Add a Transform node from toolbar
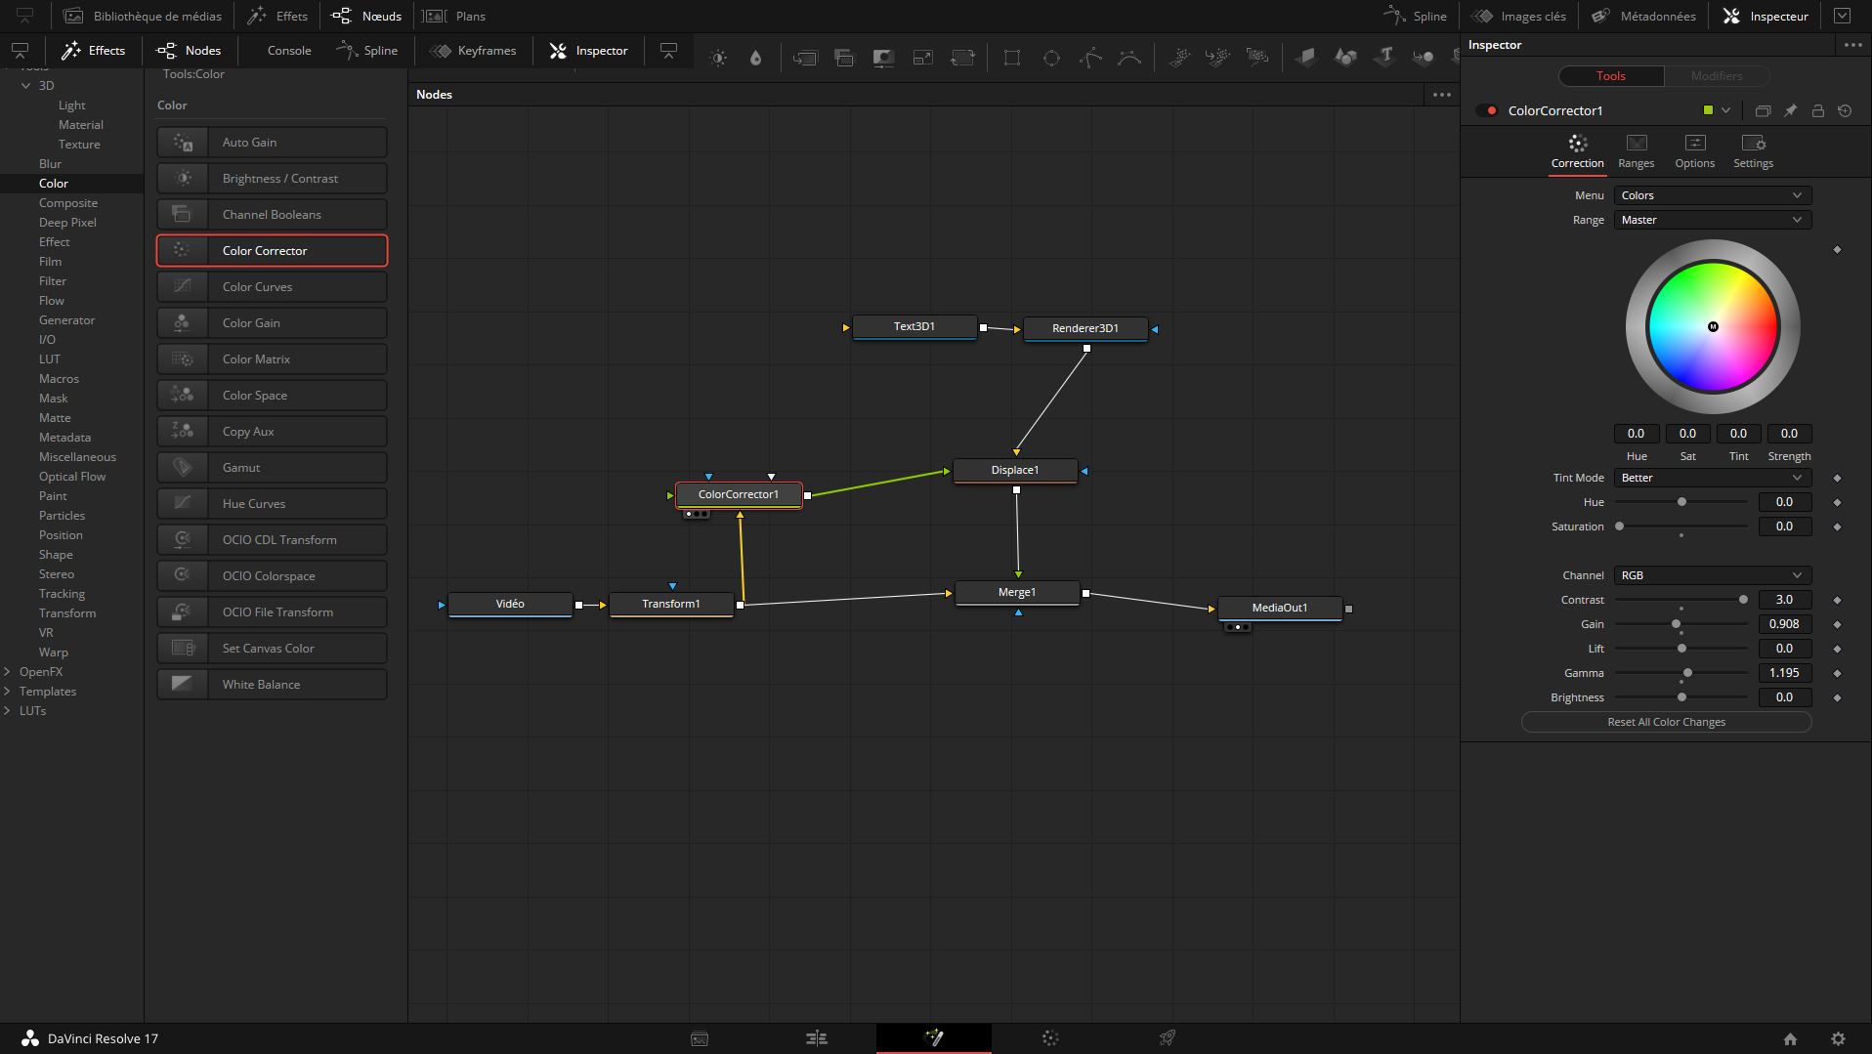This screenshot has width=1872, height=1054. [962, 58]
